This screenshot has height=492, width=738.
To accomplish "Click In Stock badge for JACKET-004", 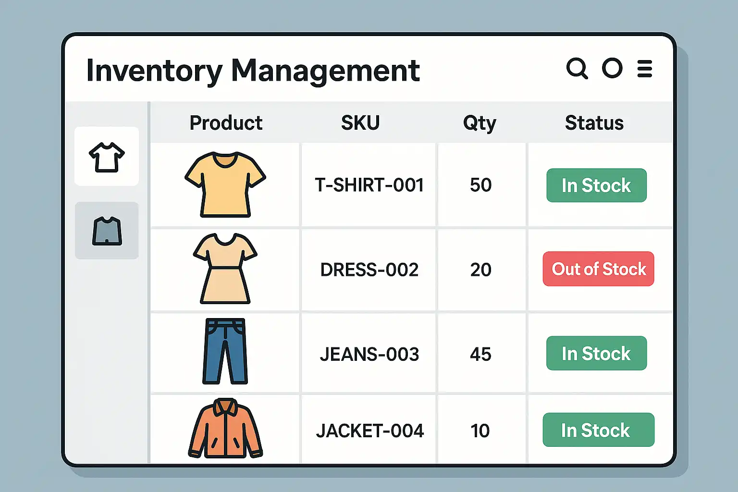I will tap(598, 430).
